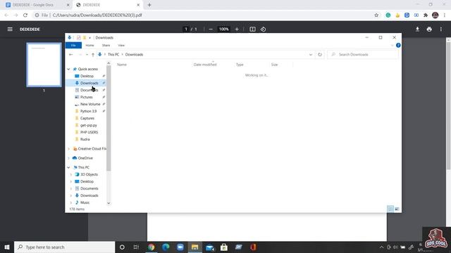Screen dimensions: 451x253
Task: Open Windows Start menu
Action: coord(7,247)
